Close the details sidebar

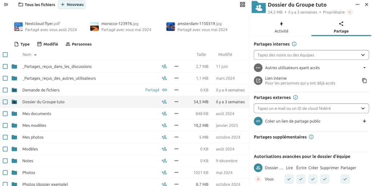click(366, 4)
